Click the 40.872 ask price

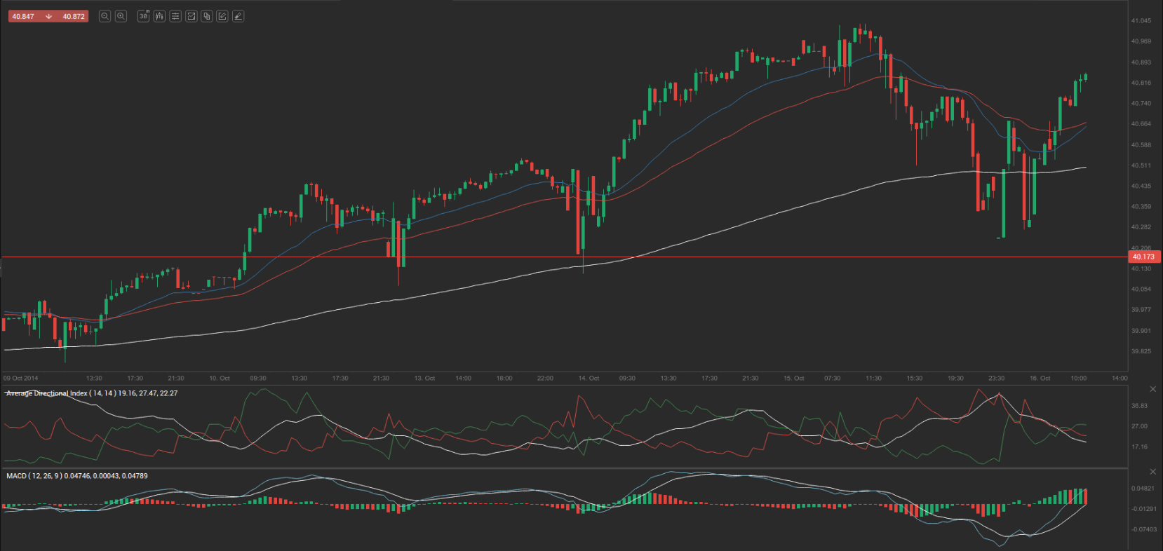click(74, 16)
